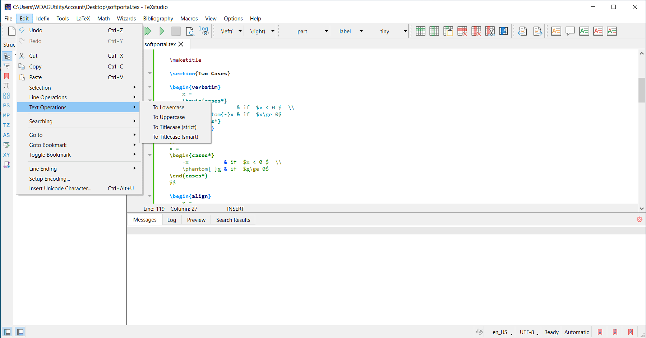This screenshot has height=338, width=646.
Task: Select Setup Encoding... in the Edit menu
Action: coord(50,178)
